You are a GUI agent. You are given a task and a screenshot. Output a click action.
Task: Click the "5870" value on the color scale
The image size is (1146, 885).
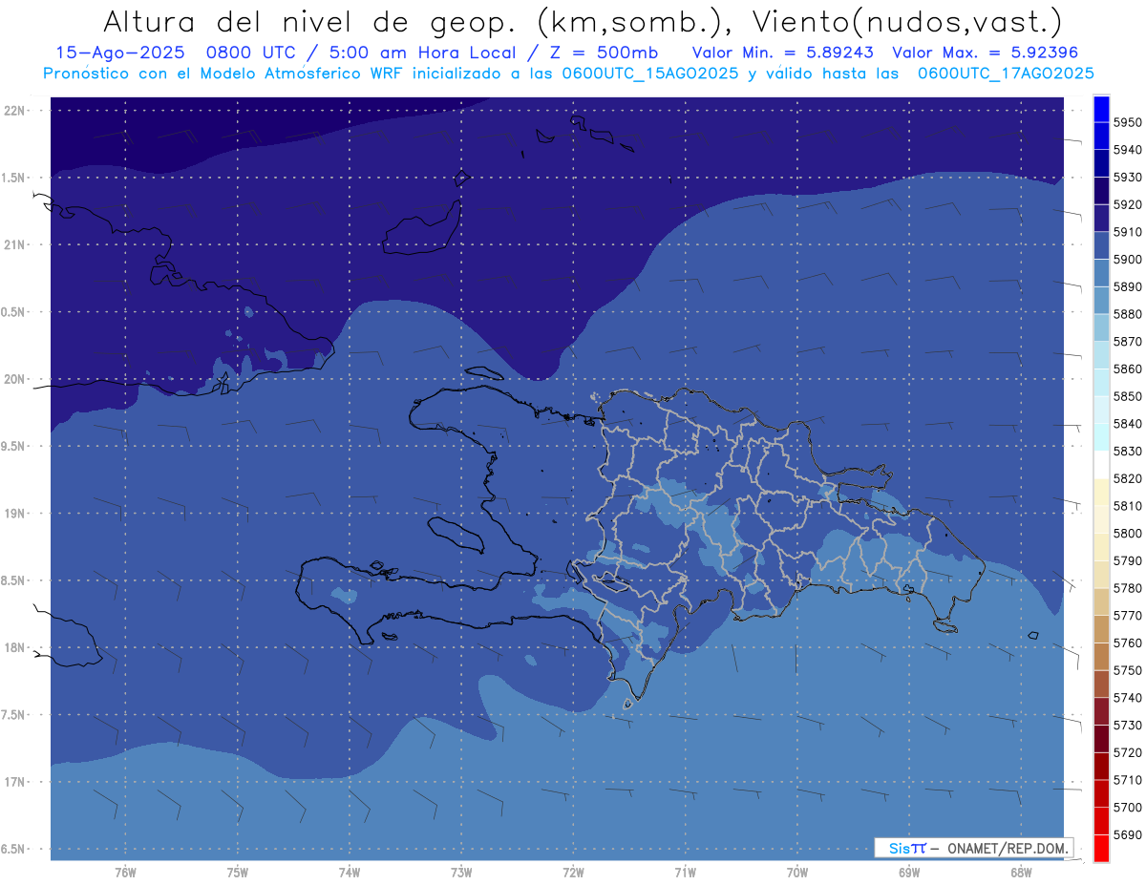pos(1128,341)
